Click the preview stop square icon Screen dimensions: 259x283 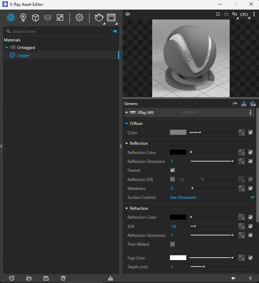point(218,14)
